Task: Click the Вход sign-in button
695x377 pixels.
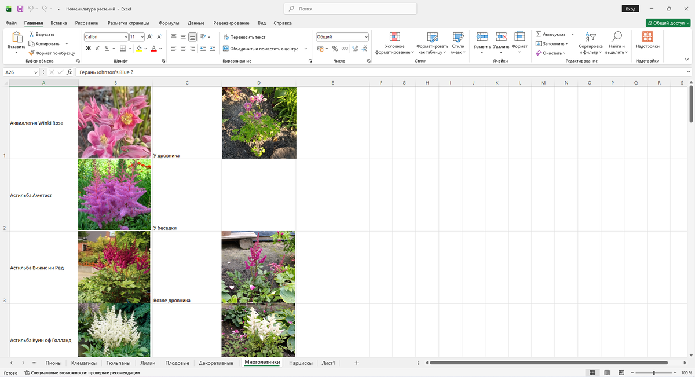Action: tap(630, 9)
